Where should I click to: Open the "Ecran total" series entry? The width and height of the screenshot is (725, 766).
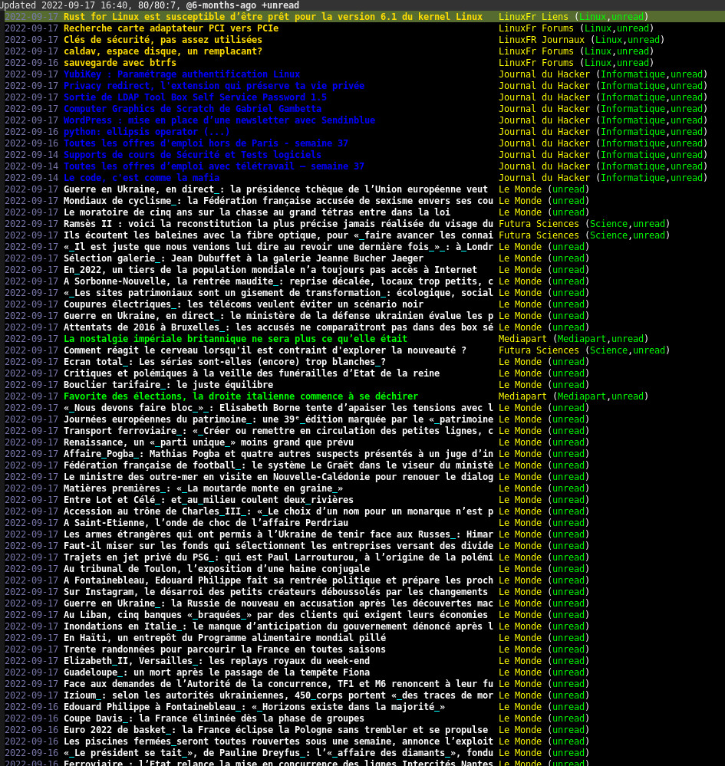coord(225,361)
